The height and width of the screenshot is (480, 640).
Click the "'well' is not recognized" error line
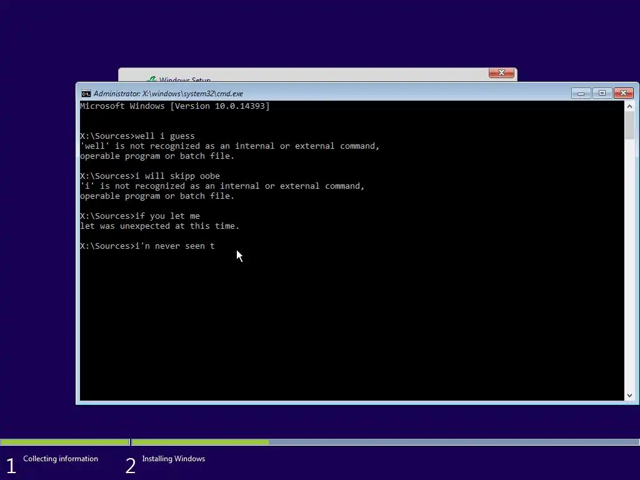pos(230,146)
